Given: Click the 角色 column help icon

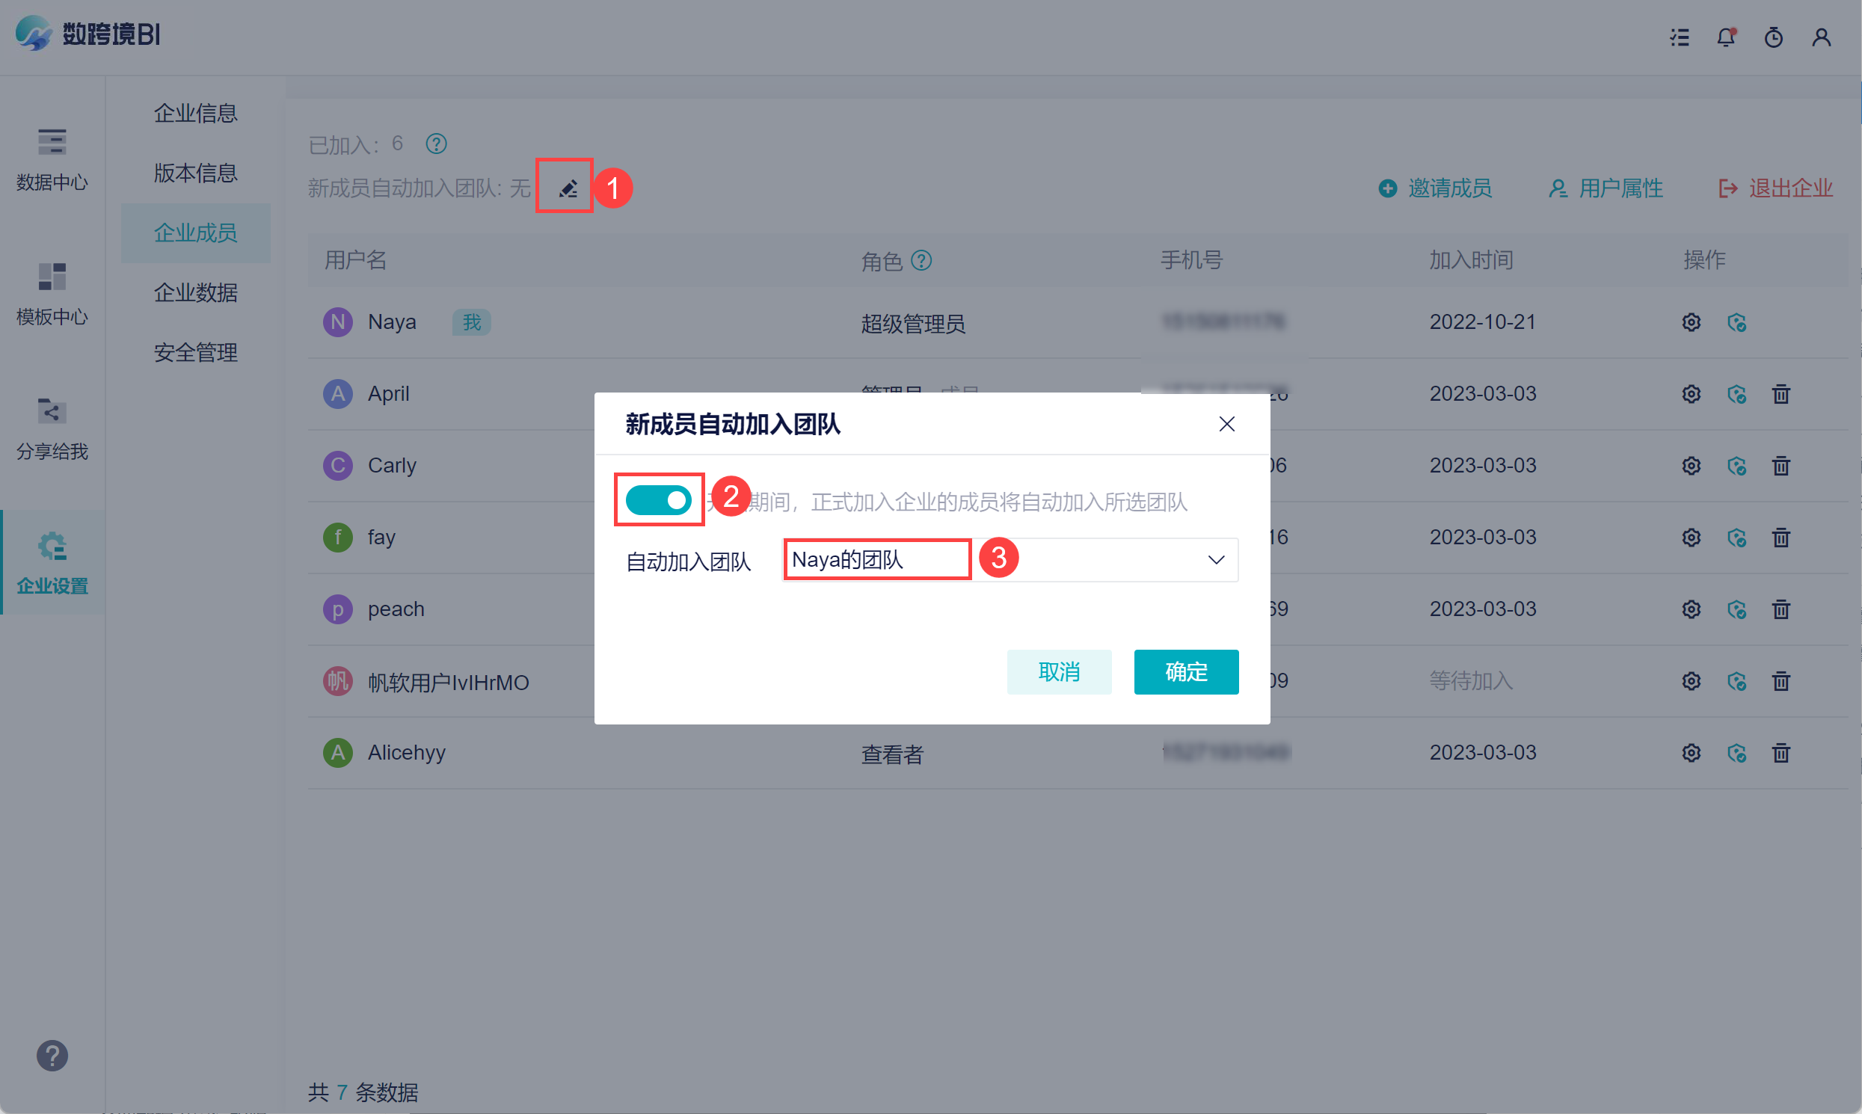Looking at the screenshot, I should (921, 260).
